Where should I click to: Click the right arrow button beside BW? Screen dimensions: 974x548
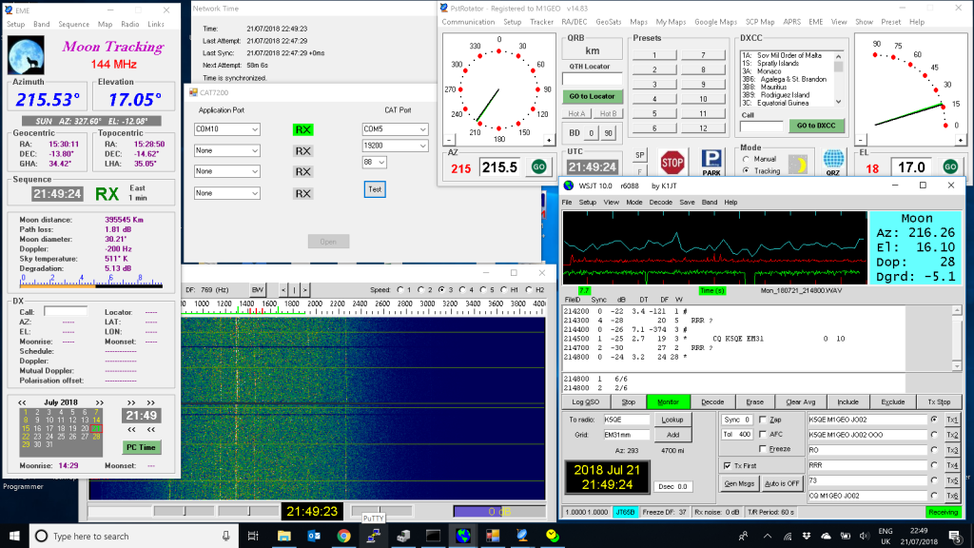(x=305, y=289)
